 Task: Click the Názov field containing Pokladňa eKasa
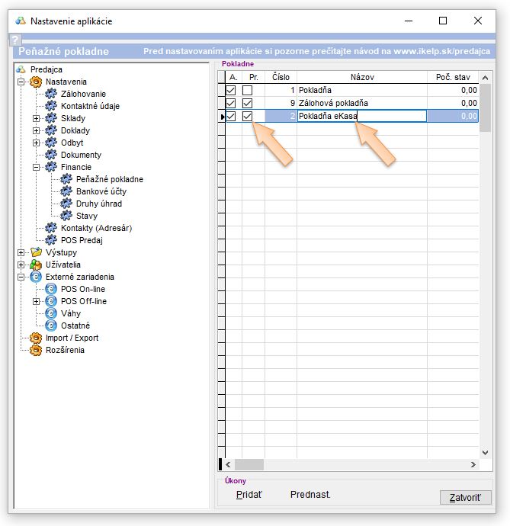click(361, 116)
